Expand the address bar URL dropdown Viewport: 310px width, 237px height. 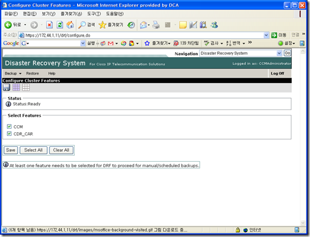(x=266, y=35)
